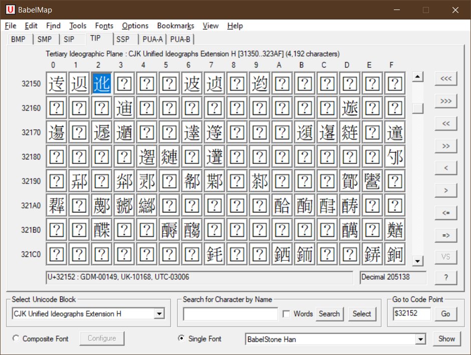This screenshot has height=355, width=471.
Task: Select character cell at 321A0 column A
Action: tap(282, 205)
